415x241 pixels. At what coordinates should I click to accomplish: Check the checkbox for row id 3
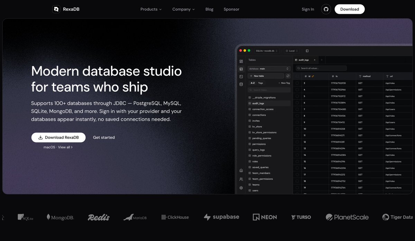pos(297,83)
